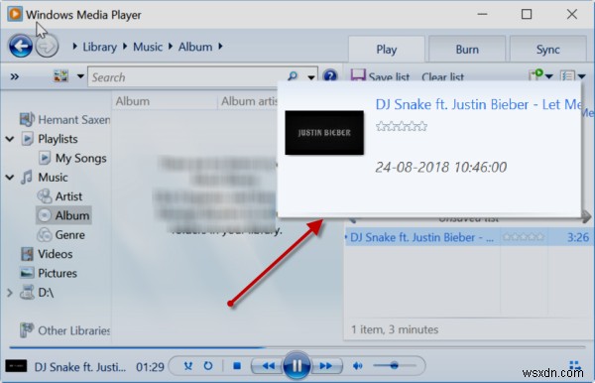Click the greyed-out forward arrow button
This screenshot has height=383, width=595.
[47, 47]
